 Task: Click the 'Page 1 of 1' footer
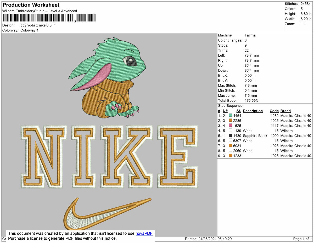tap(302, 239)
